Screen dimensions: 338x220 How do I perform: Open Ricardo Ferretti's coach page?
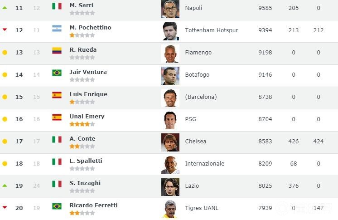93,205
